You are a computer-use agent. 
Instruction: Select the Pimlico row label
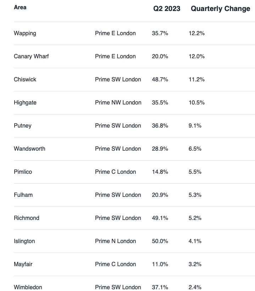(23, 172)
